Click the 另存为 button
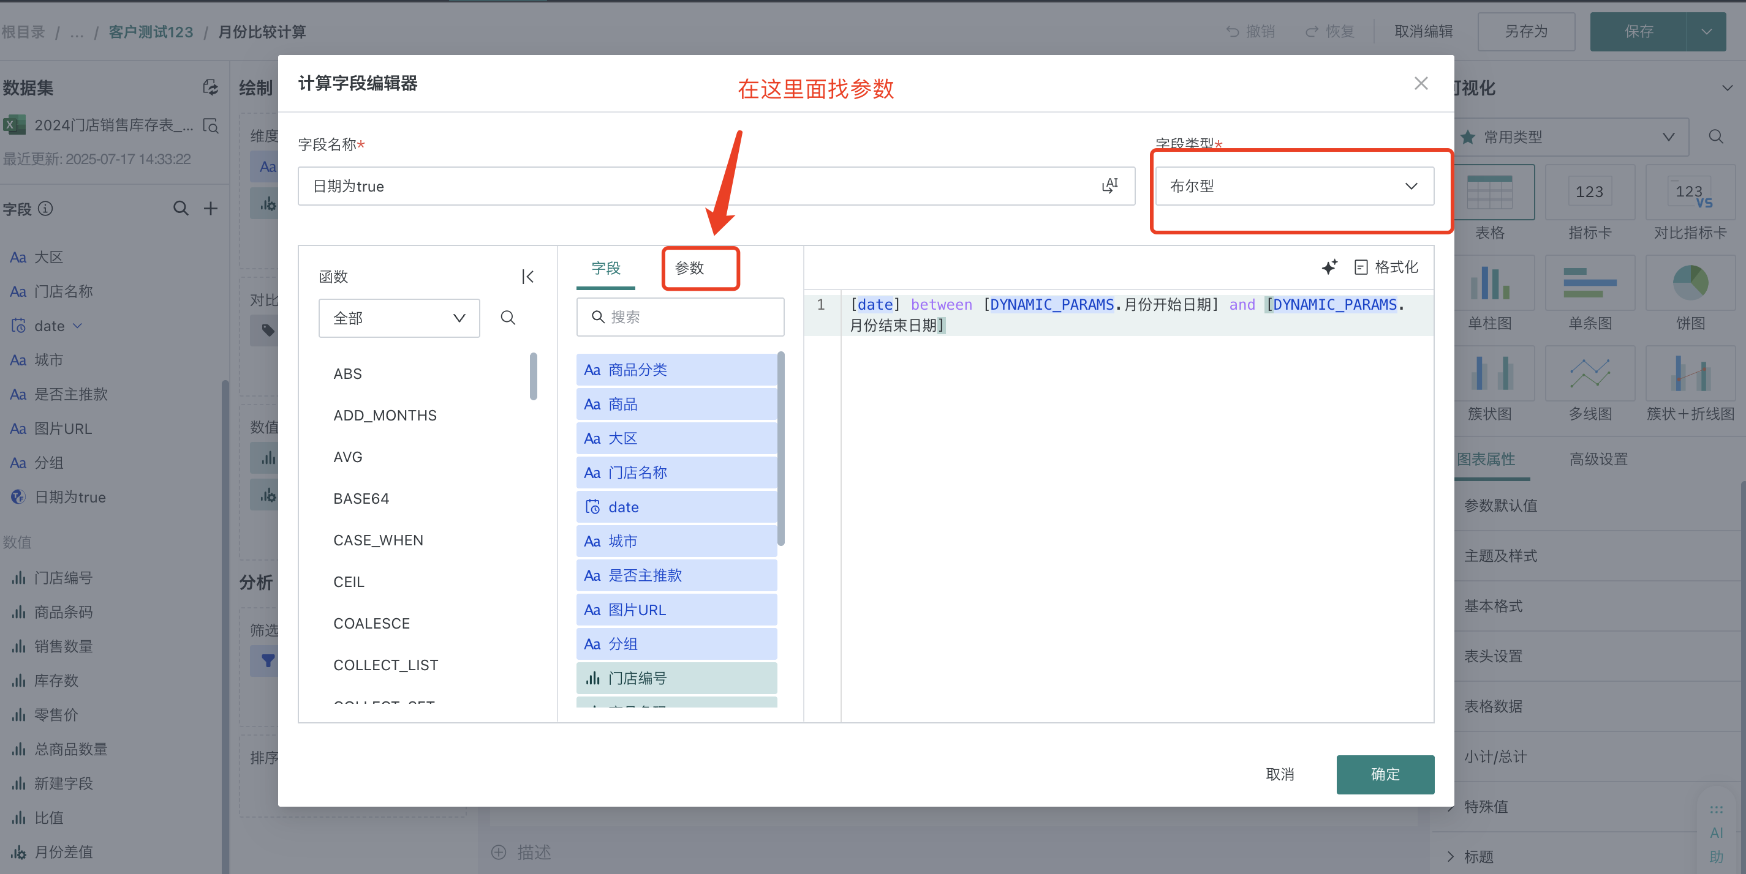This screenshot has height=874, width=1746. click(1525, 31)
